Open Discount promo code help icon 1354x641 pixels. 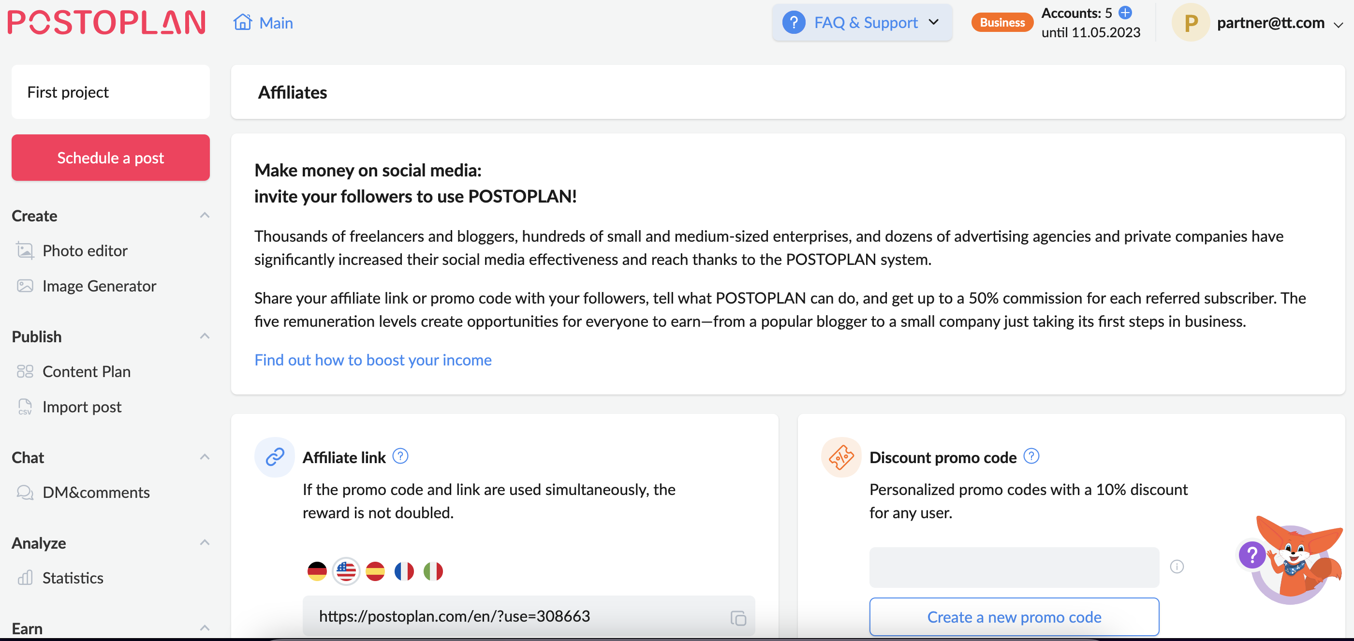click(1031, 456)
